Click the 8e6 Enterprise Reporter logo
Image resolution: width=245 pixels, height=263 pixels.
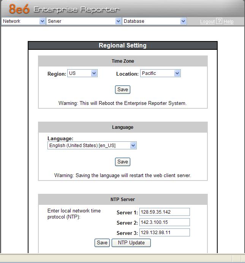64,9
